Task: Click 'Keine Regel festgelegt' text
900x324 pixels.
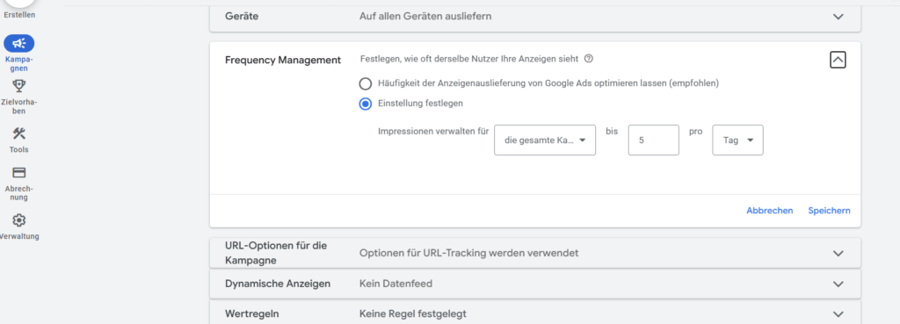Action: pos(413,313)
